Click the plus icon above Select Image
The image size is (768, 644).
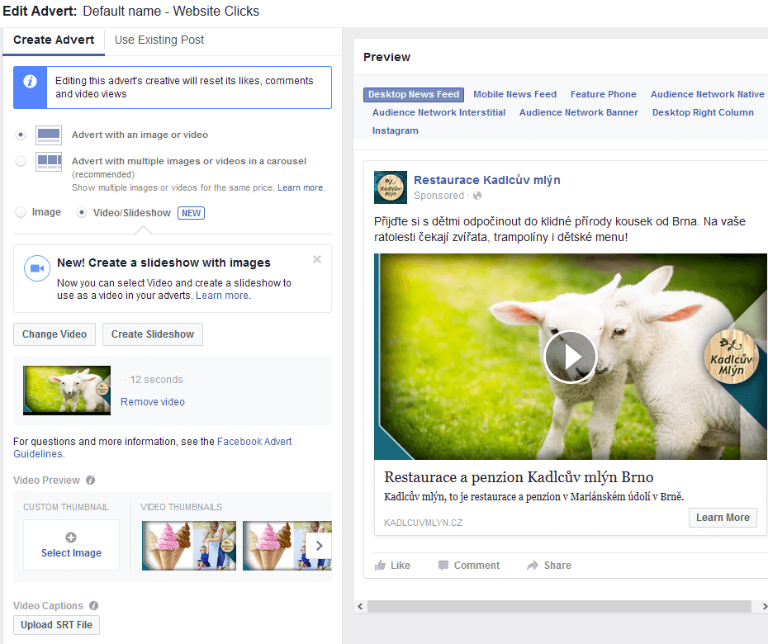pyautogui.click(x=71, y=537)
